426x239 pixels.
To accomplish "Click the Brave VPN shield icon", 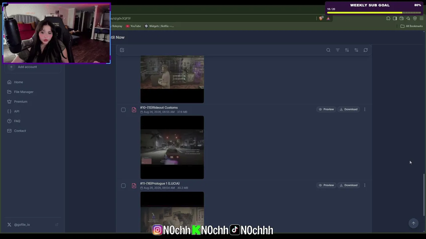I will [x=415, y=19].
